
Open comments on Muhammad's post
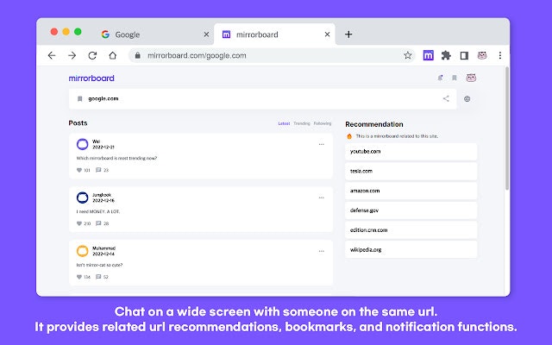[98, 277]
